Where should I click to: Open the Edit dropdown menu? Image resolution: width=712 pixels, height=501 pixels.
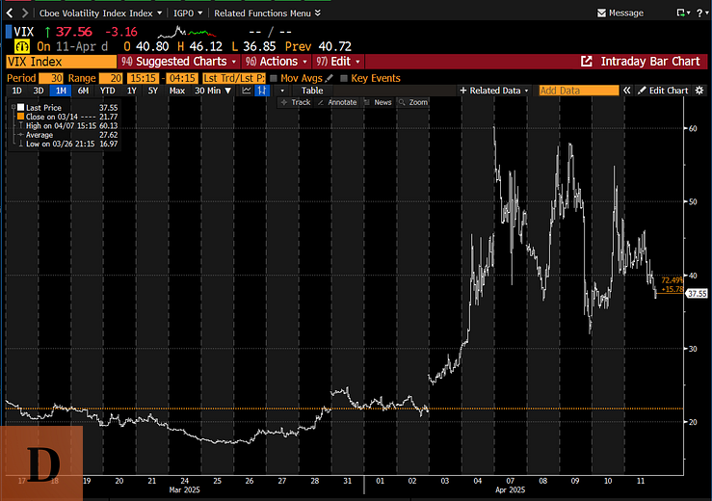pos(338,62)
